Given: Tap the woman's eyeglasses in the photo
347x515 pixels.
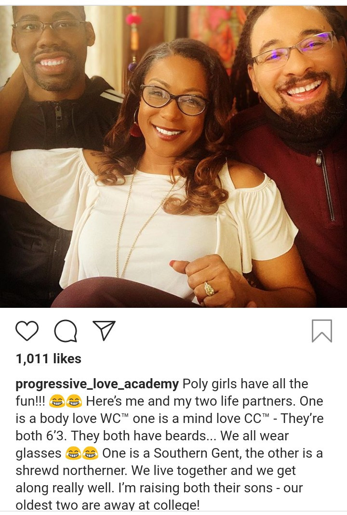Looking at the screenshot, I should click(x=174, y=100).
